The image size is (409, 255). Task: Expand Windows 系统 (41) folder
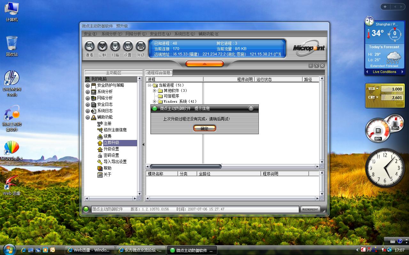coord(155,101)
